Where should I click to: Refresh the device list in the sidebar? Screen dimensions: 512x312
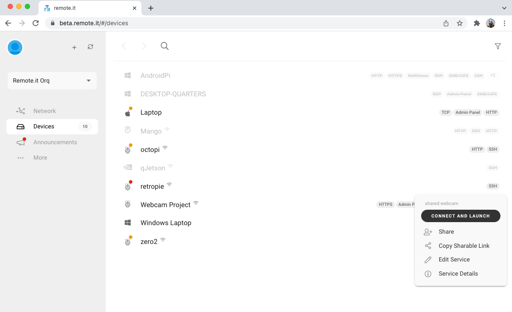[x=90, y=47]
